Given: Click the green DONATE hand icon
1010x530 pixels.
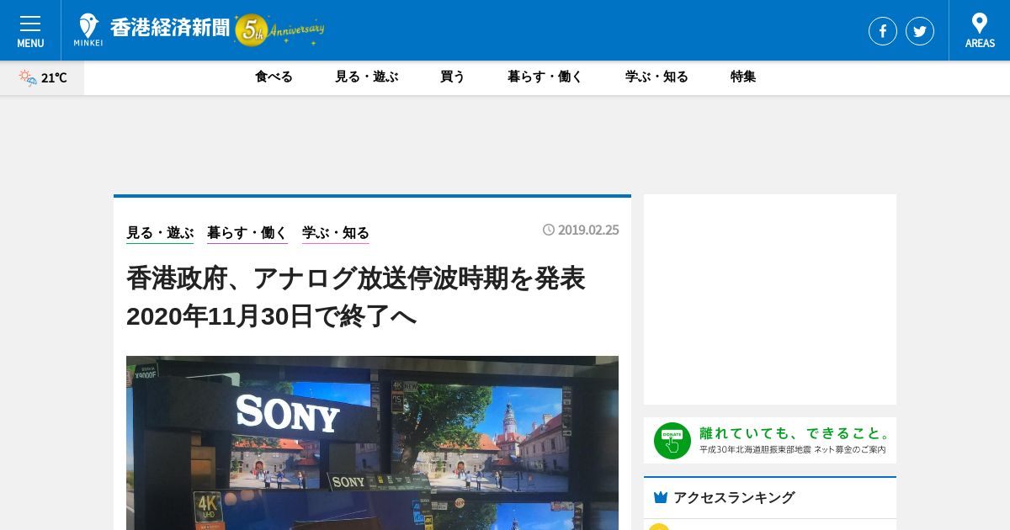Looking at the screenshot, I should (x=672, y=441).
